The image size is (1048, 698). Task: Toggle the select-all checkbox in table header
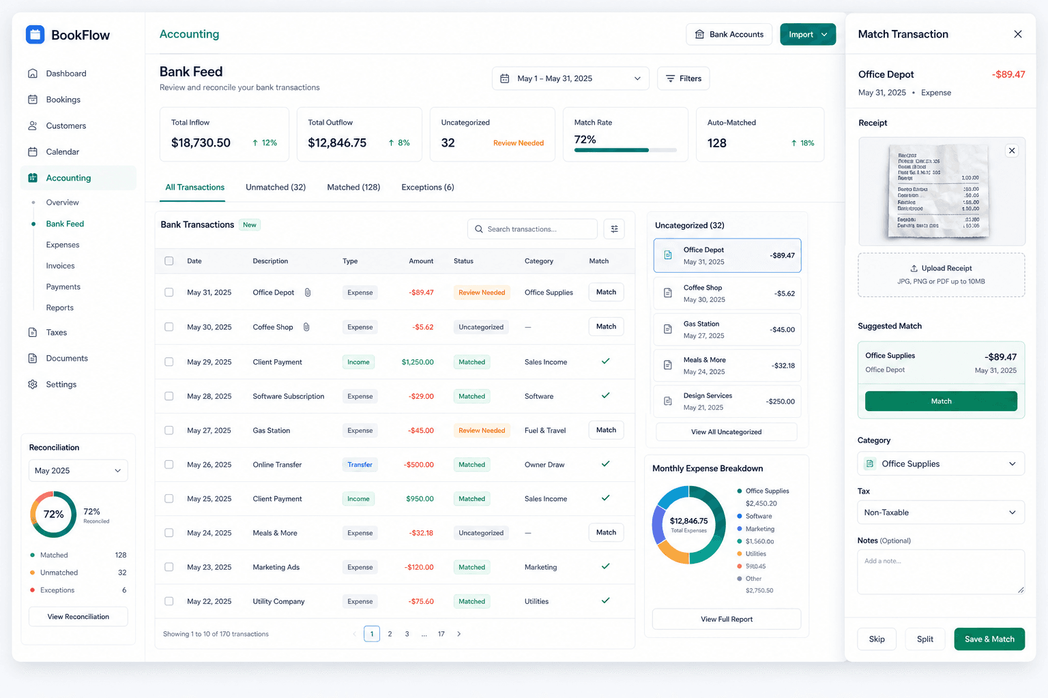tap(169, 261)
